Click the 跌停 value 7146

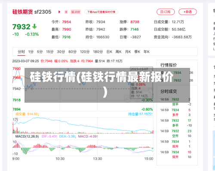pos(135,29)
